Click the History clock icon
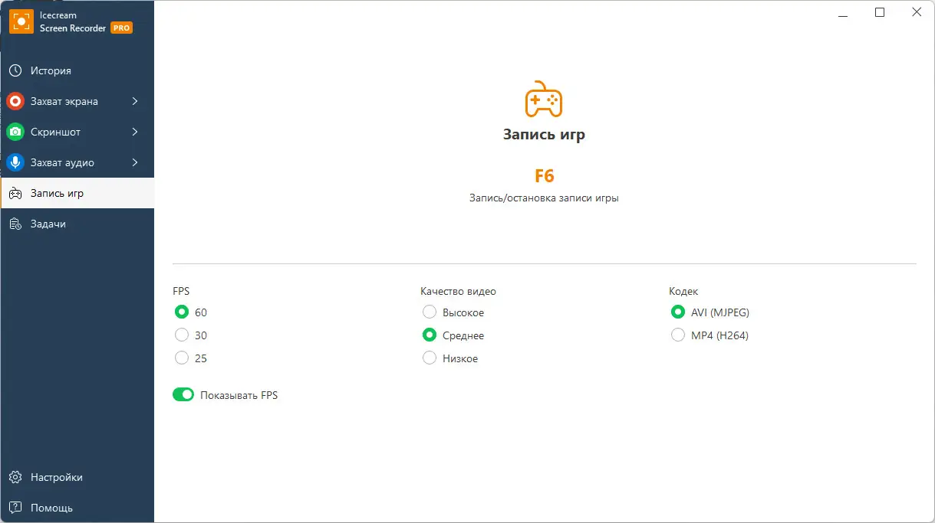 [x=15, y=70]
